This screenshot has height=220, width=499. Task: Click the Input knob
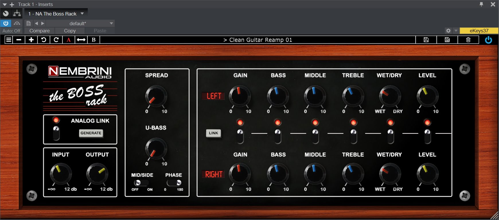pos(61,174)
